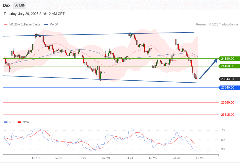Click the Jul 24 date axis label

coord(129,158)
